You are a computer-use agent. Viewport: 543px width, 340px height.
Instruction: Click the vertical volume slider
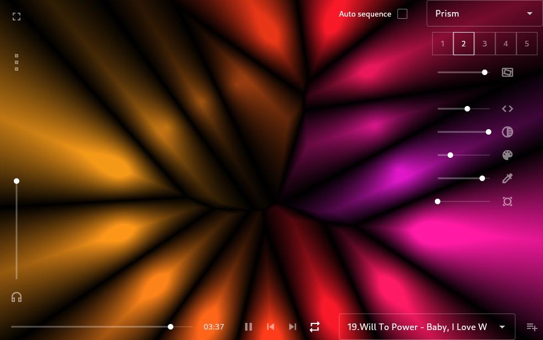(x=16, y=230)
